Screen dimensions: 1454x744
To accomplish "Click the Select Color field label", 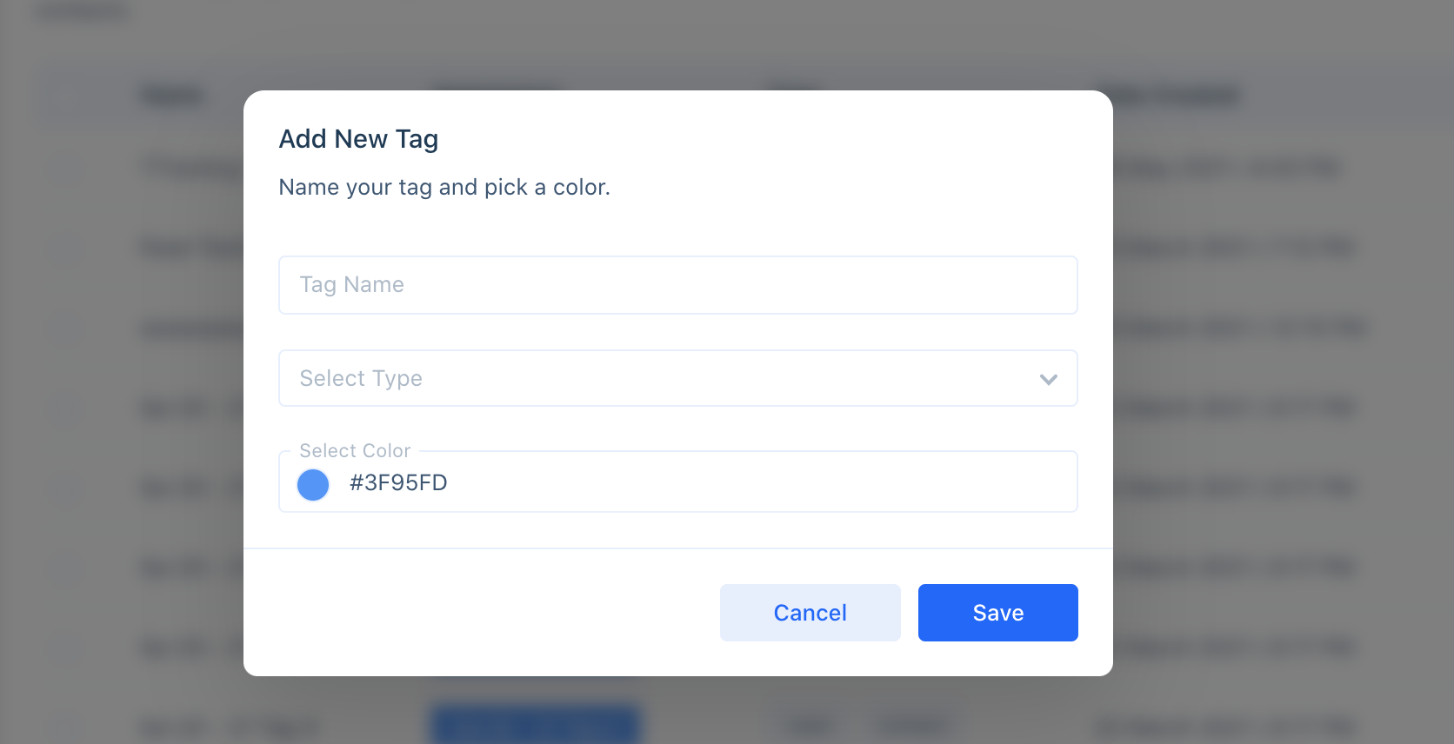I will (355, 450).
